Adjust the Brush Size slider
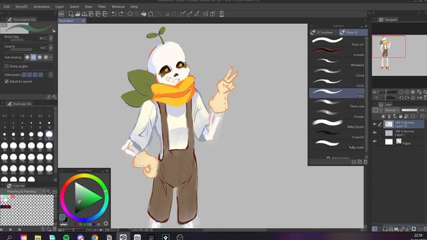 21,40
